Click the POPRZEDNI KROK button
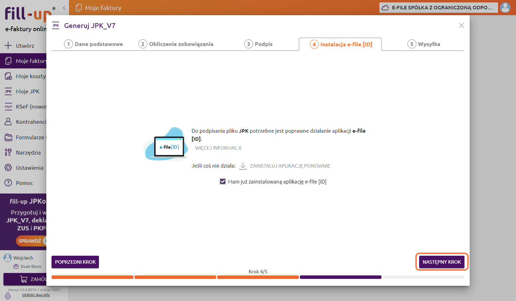Screen dimensions: 516x301 tap(75, 262)
